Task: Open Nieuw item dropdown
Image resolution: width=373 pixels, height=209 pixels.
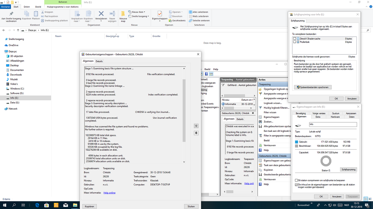Action: coord(136,12)
